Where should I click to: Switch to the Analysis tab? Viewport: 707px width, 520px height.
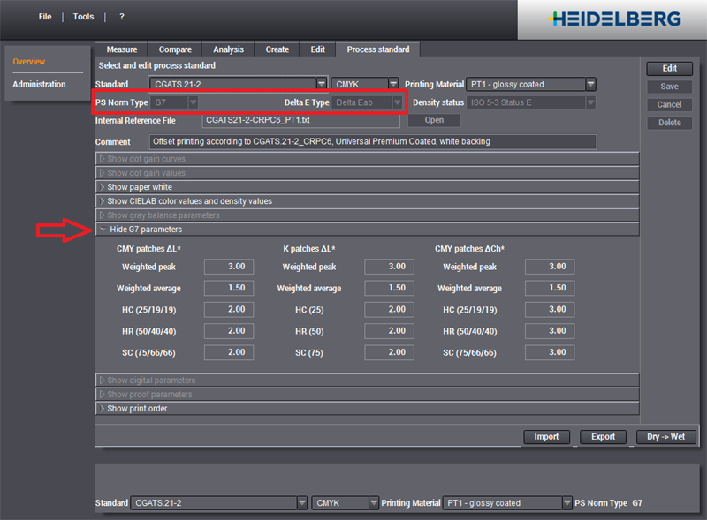point(228,49)
